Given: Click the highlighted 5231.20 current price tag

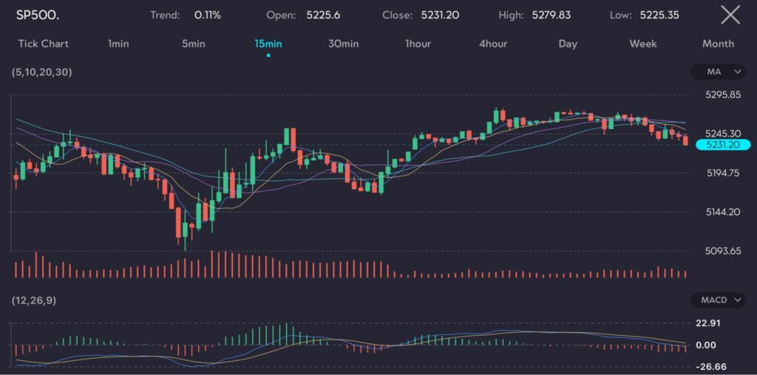Looking at the screenshot, I should pos(723,145).
